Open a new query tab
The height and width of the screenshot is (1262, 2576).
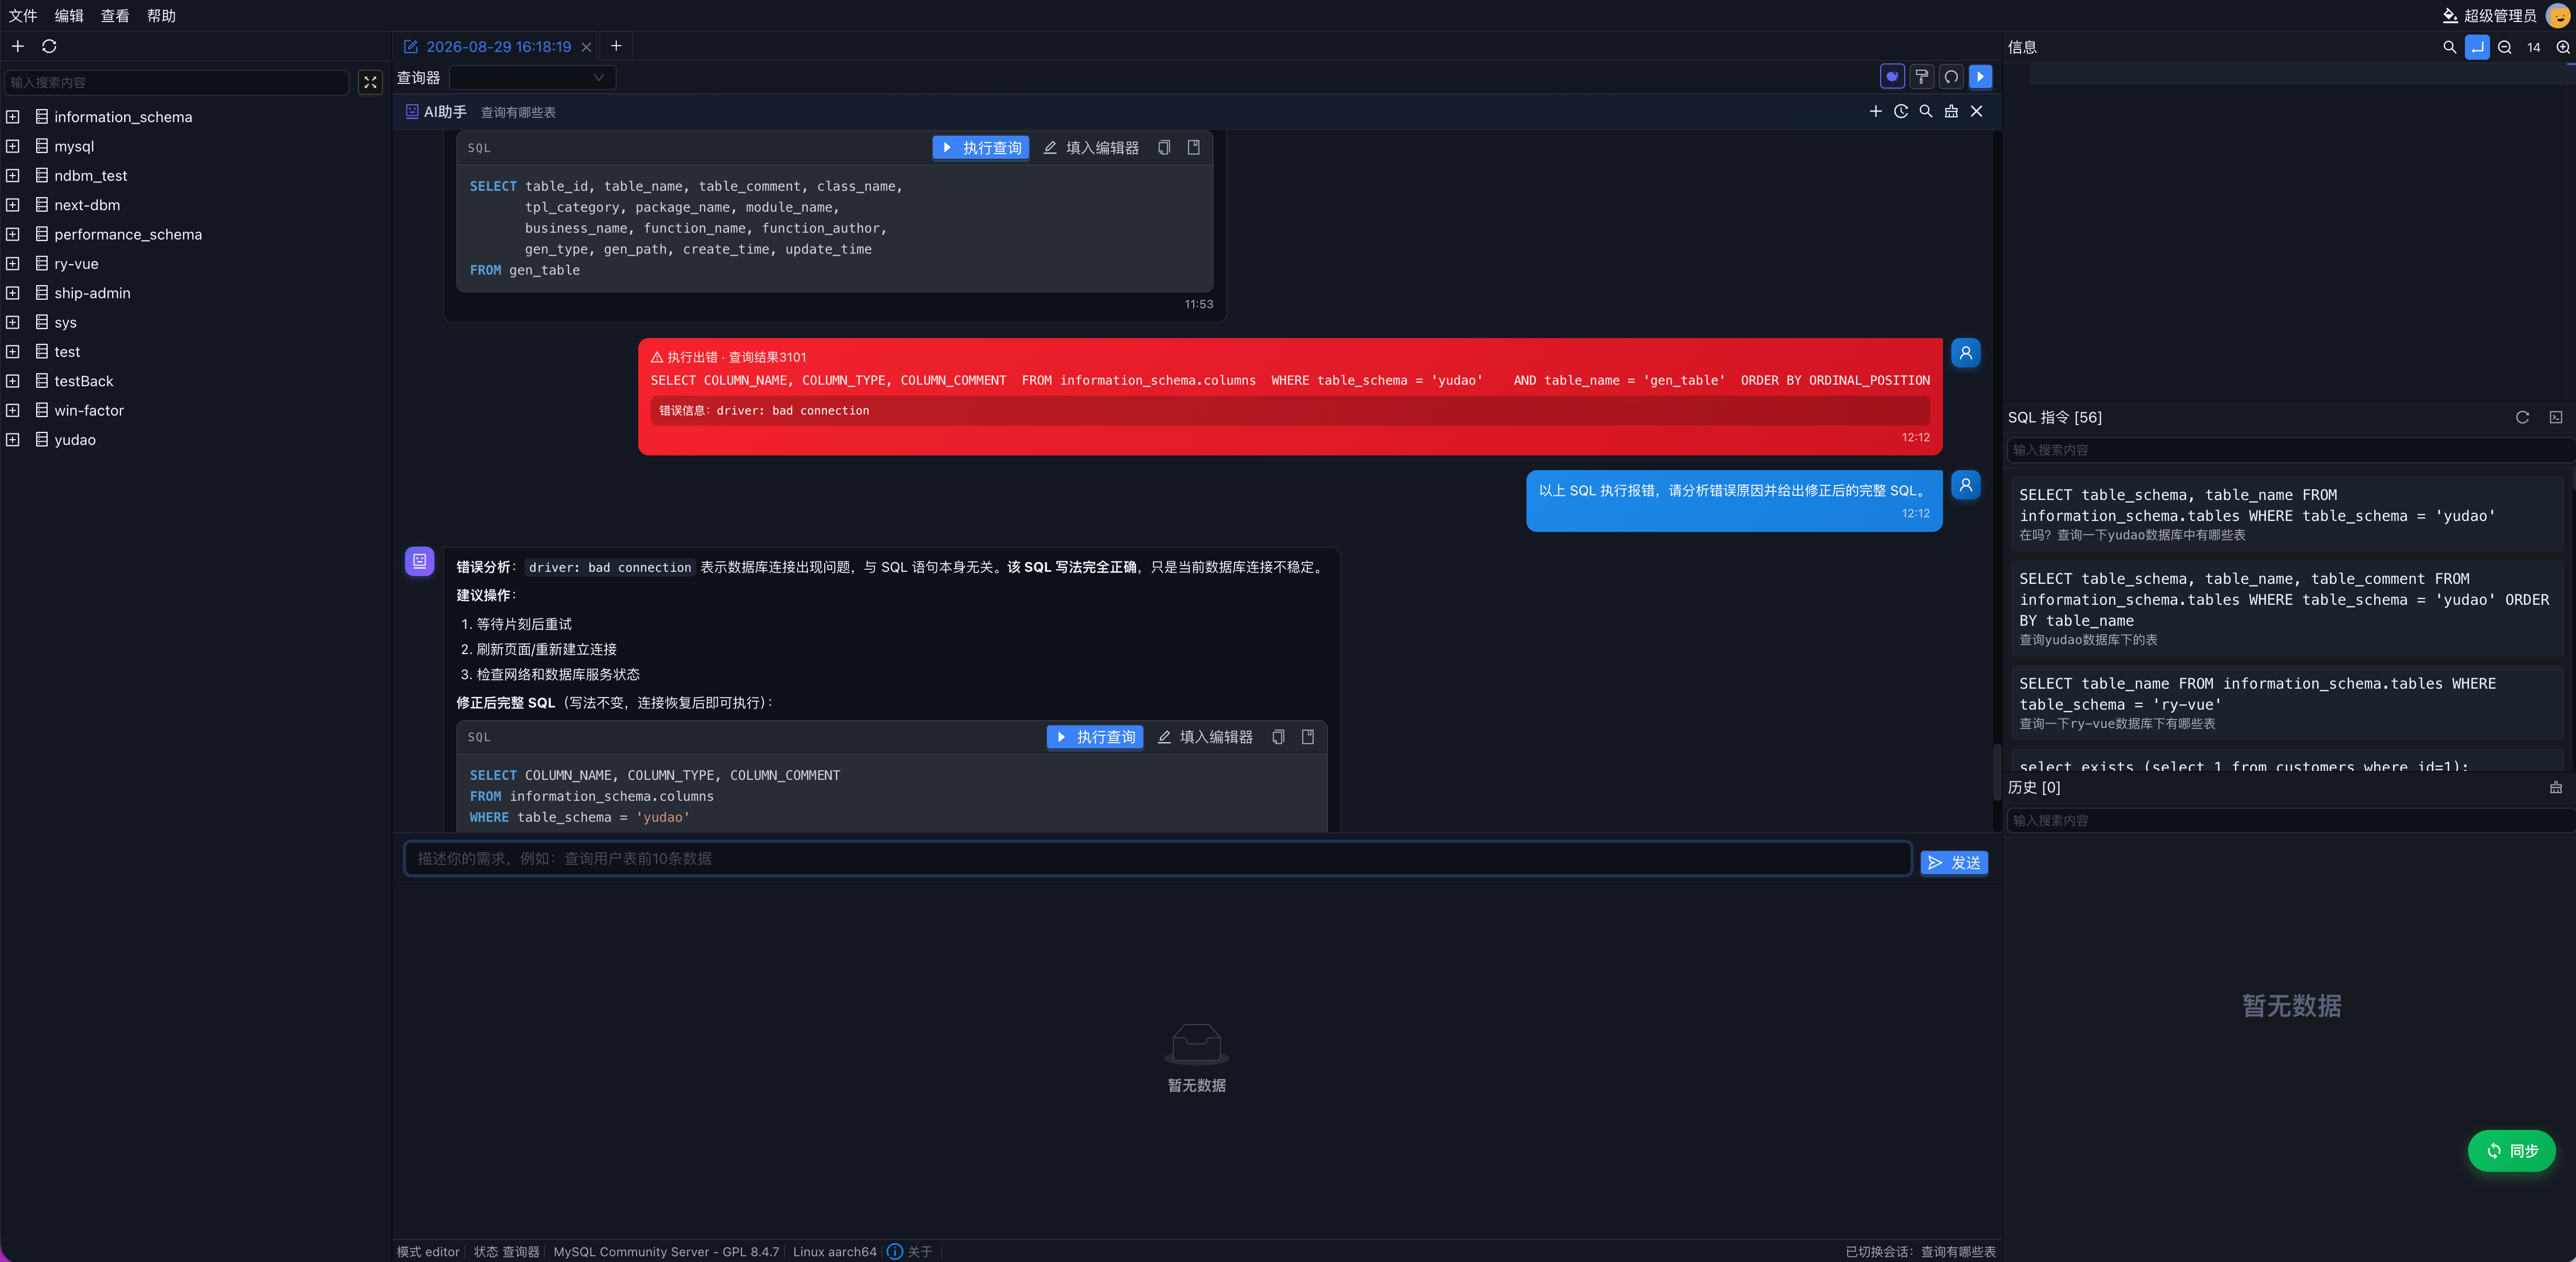[x=616, y=46]
